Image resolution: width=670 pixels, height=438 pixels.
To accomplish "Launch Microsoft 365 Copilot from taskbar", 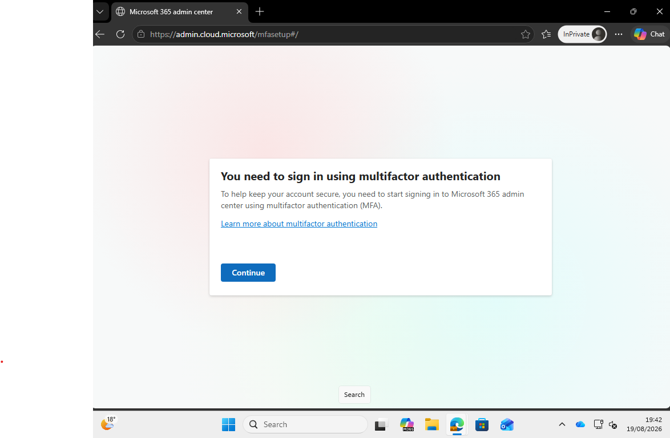I will [406, 425].
